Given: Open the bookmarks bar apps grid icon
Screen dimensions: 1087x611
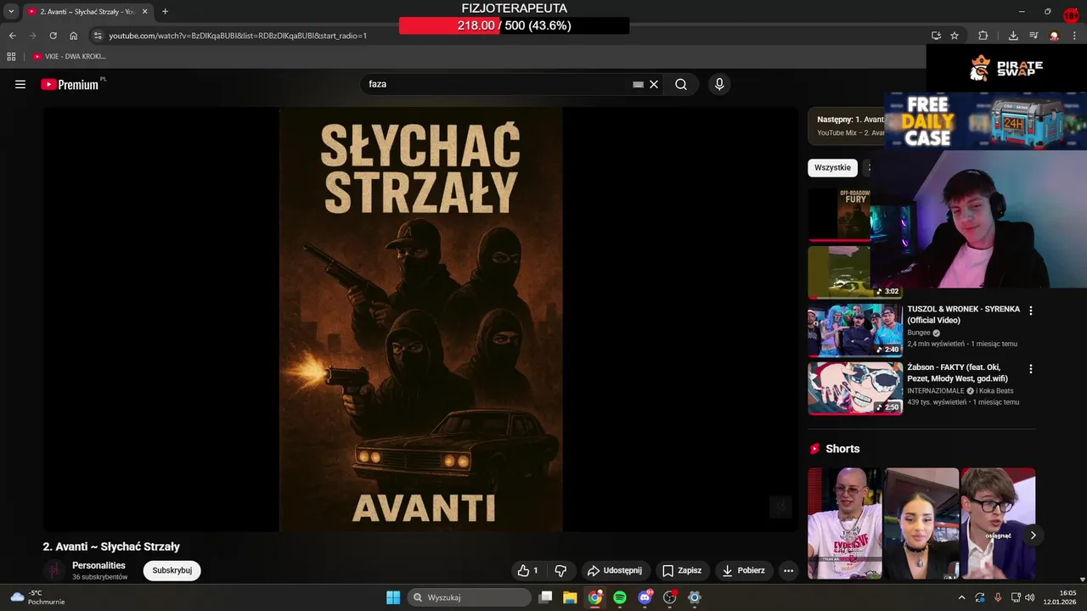Looking at the screenshot, I should point(11,56).
